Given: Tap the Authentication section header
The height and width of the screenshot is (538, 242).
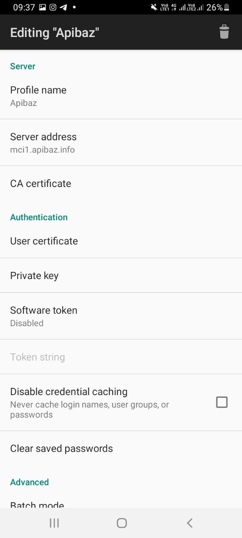Looking at the screenshot, I should (39, 217).
